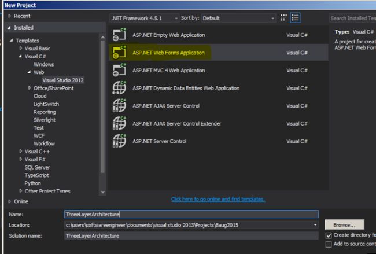Image resolution: width=376 pixels, height=254 pixels.
Task: Select the Reporting template category
Action: click(45, 112)
